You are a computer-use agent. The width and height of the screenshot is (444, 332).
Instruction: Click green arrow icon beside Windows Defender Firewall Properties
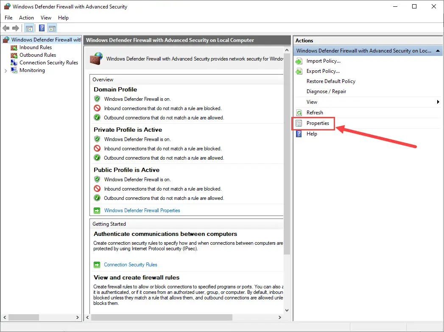pyautogui.click(x=97, y=211)
